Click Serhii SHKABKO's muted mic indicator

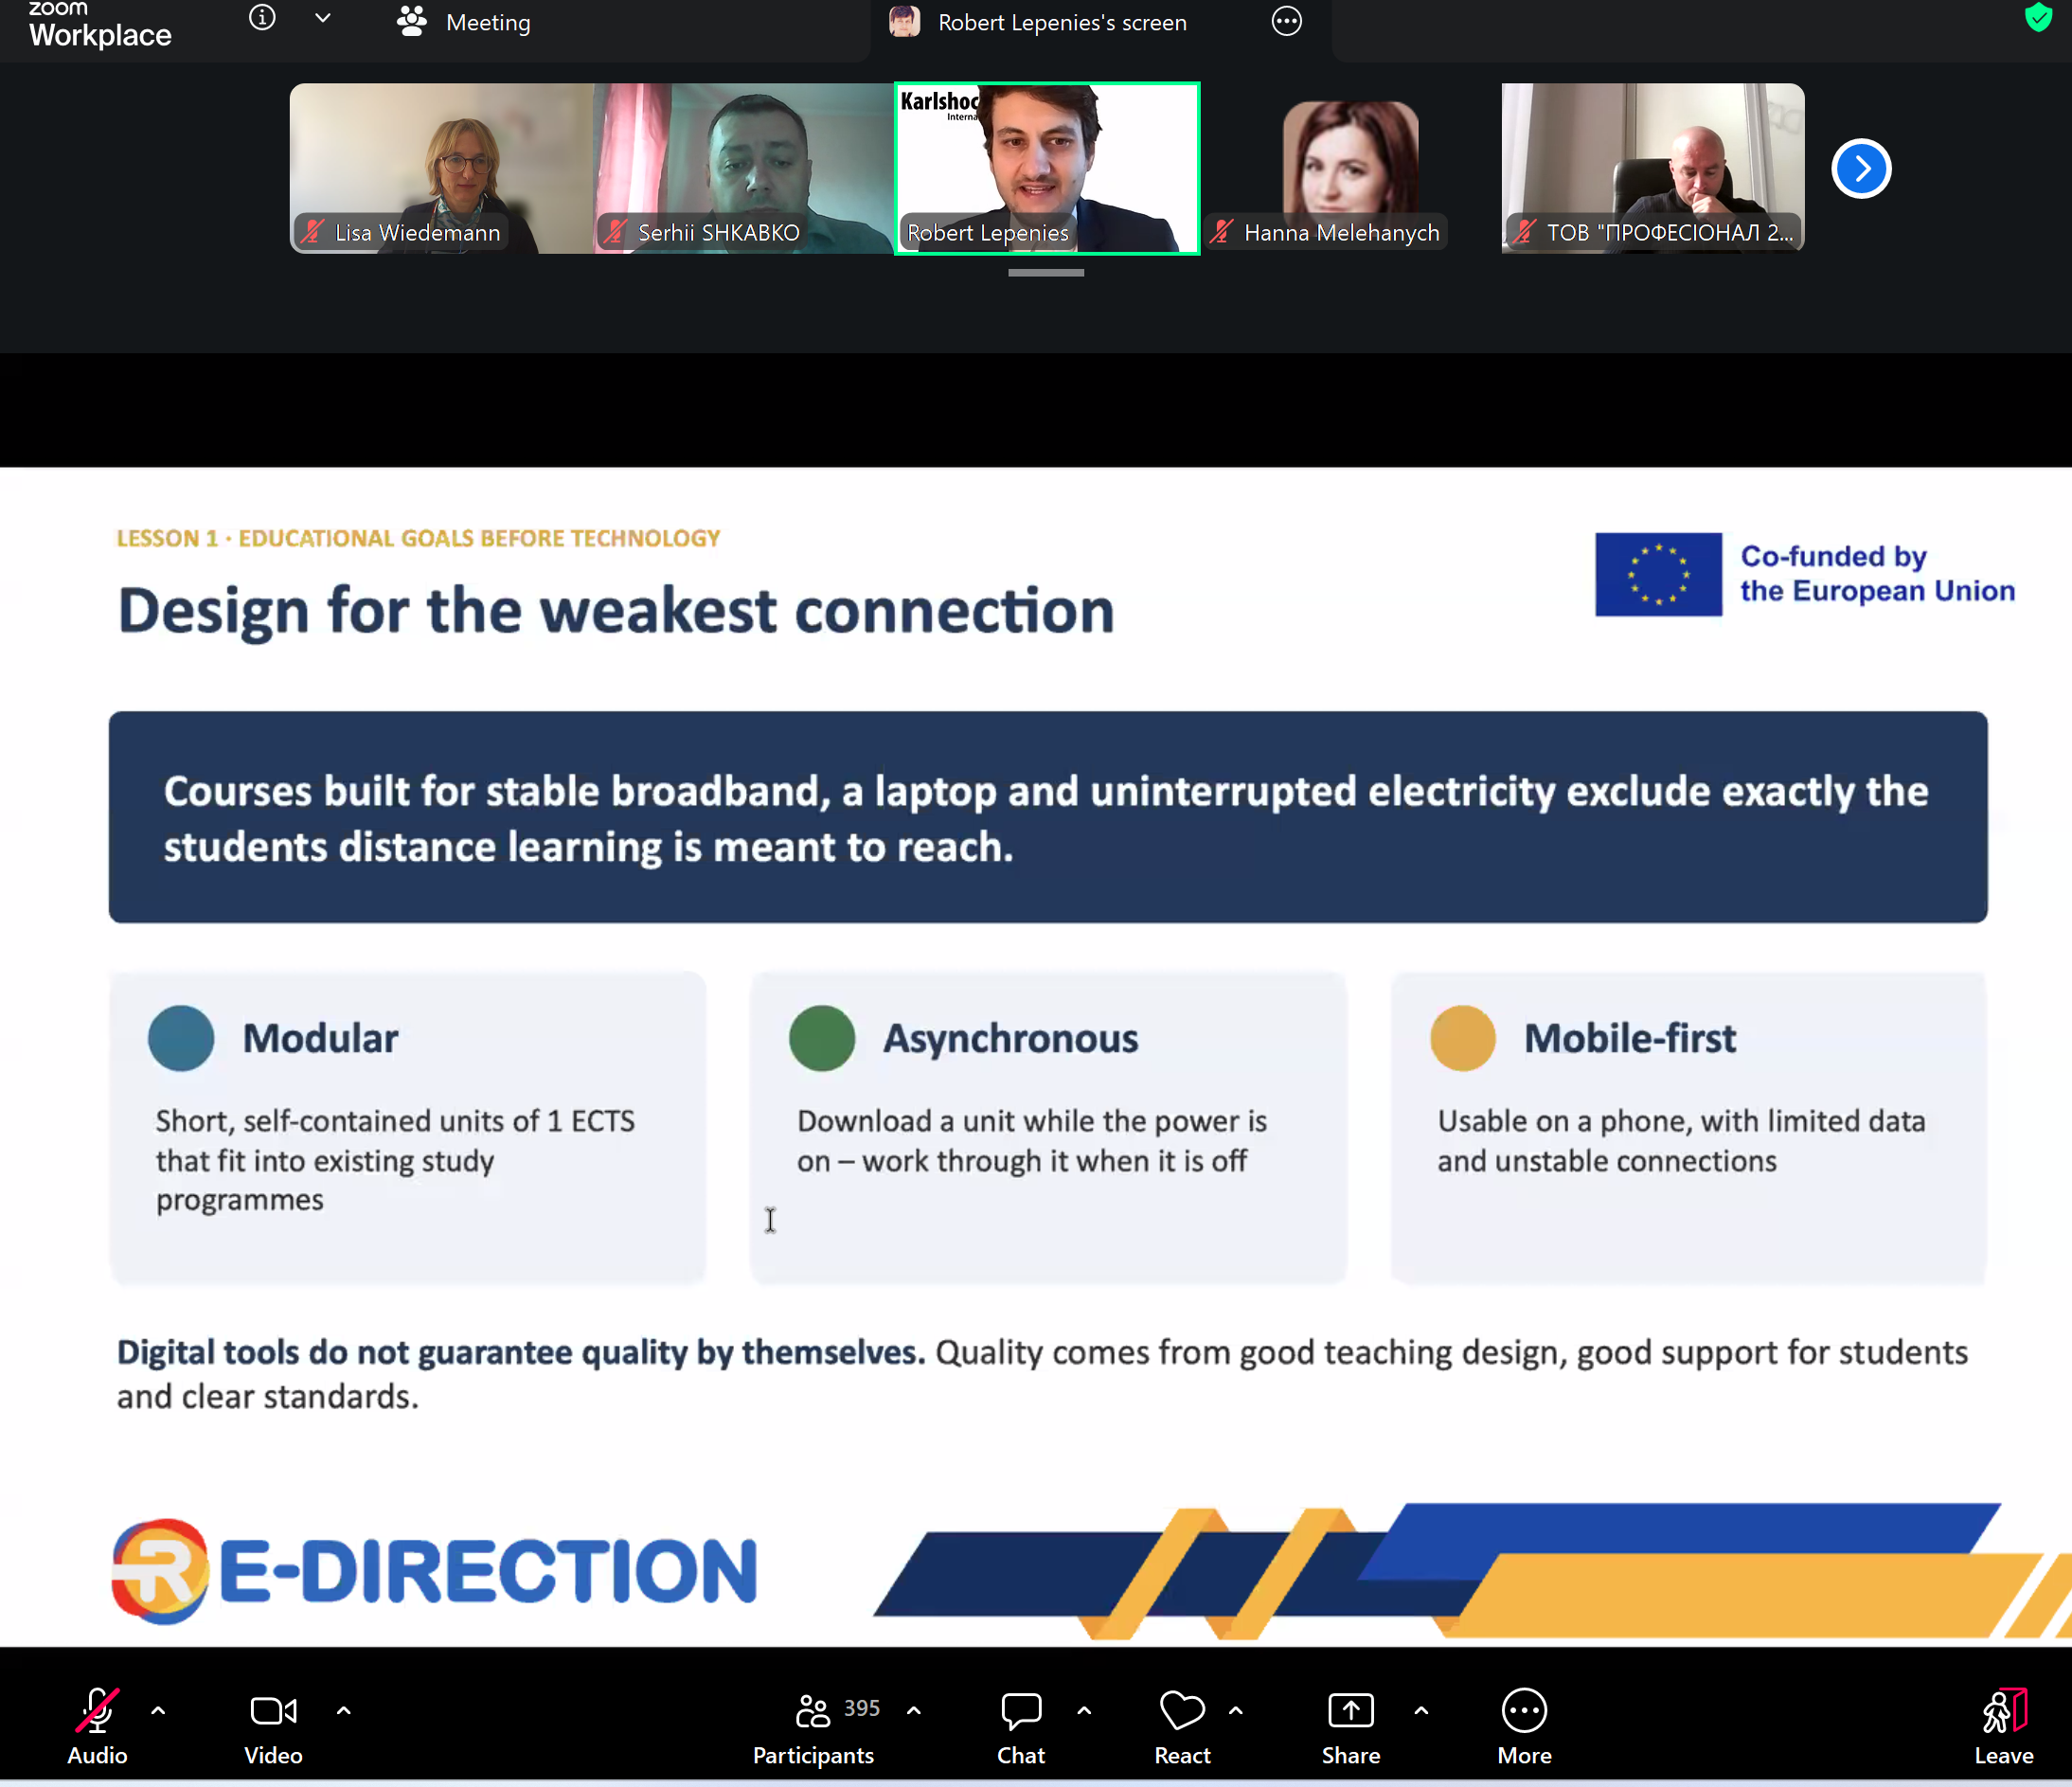click(x=616, y=232)
